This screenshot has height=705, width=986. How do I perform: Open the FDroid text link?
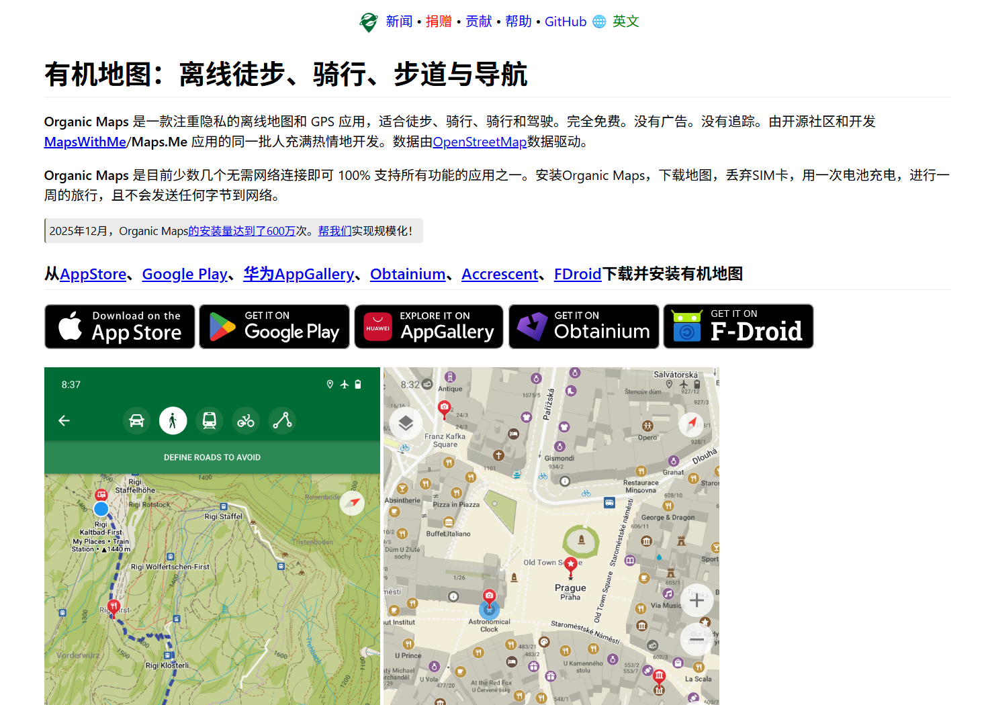click(x=578, y=274)
